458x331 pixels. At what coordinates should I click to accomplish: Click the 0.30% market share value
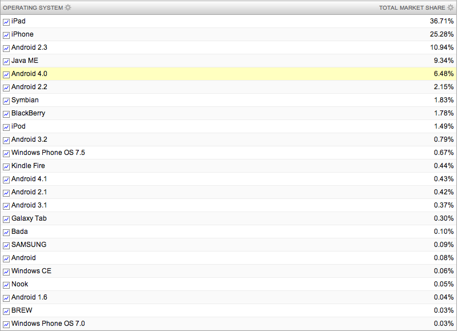(x=444, y=218)
